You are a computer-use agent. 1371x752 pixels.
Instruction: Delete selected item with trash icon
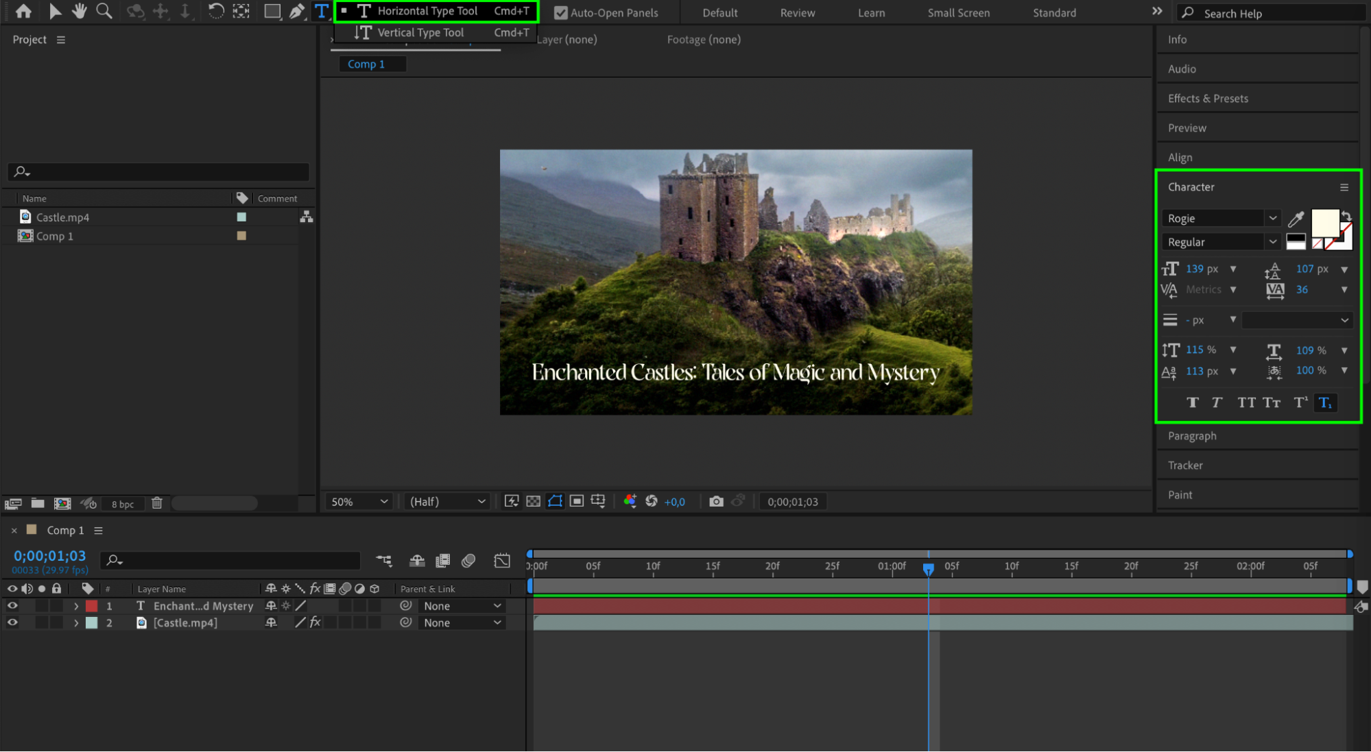tap(157, 503)
